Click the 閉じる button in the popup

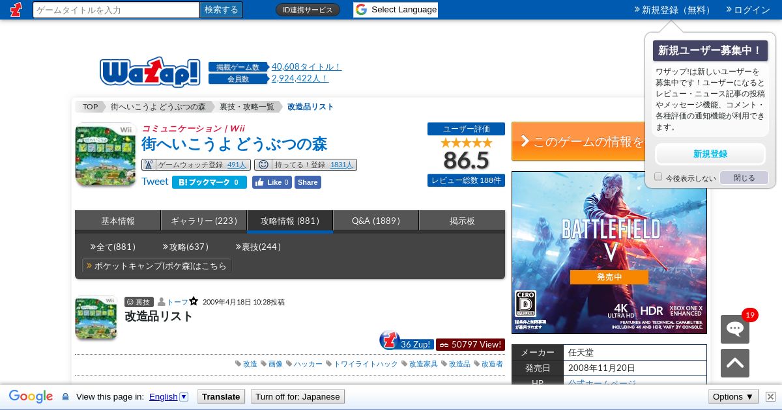[x=744, y=178]
